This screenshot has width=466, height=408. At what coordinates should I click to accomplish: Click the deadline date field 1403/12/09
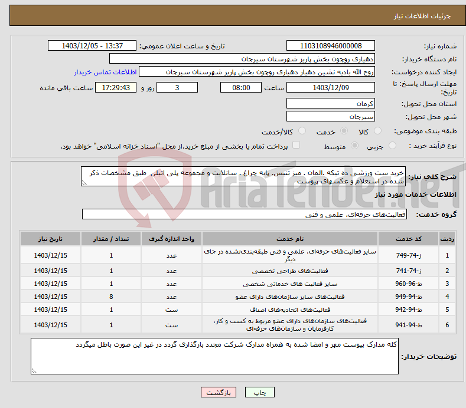pos(331,87)
